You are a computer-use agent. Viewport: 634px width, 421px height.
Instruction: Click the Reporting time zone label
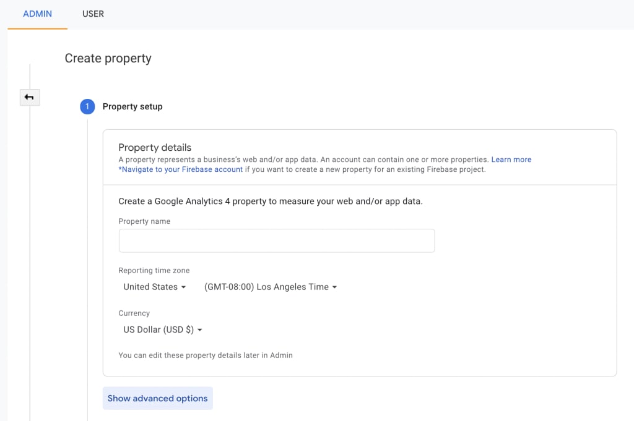click(x=154, y=270)
